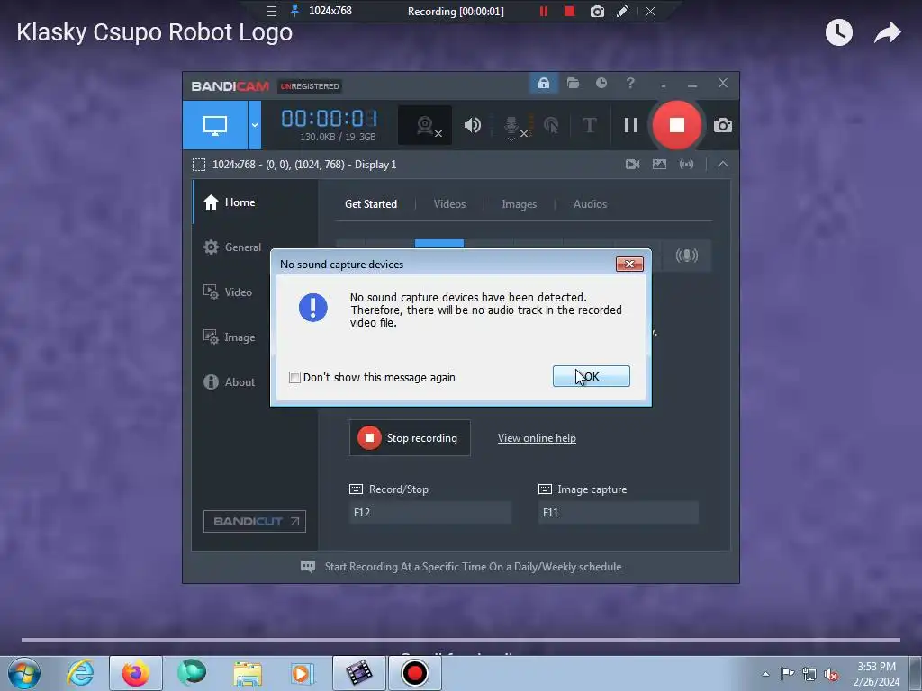Viewport: 922px width, 691px height.
Task: Click the Watch later clock icon
Action: tap(838, 32)
